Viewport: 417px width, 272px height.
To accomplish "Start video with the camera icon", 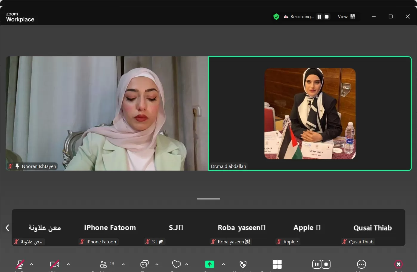I will pyautogui.click(x=54, y=264).
